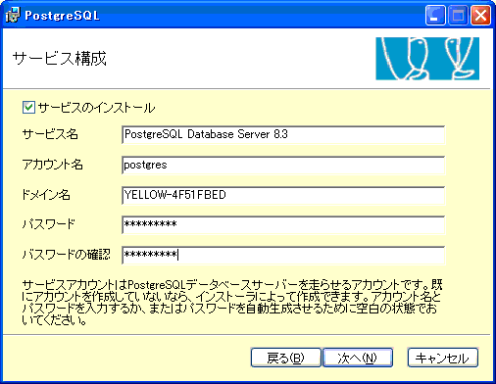Click the パスワードの確認 field
Image resolution: width=496 pixels, height=384 pixels.
click(x=283, y=255)
